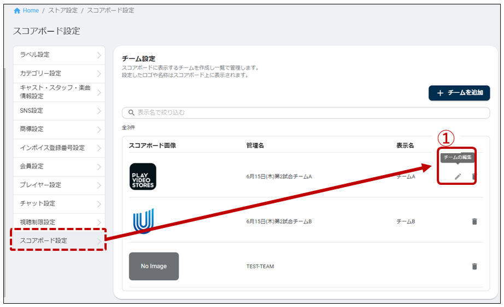Select スコアボード設定 in the sidebar
This screenshot has height=307, width=504.
59,240
